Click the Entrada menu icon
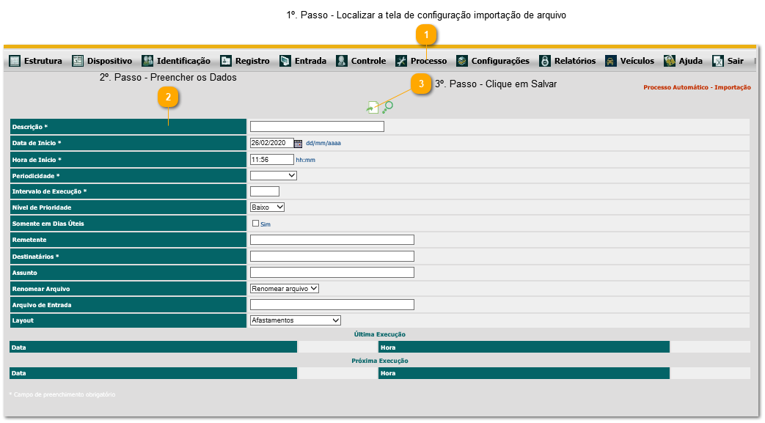 click(x=285, y=61)
